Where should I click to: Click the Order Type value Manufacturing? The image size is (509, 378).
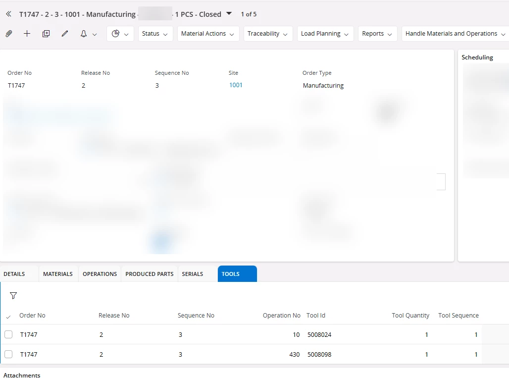click(323, 85)
